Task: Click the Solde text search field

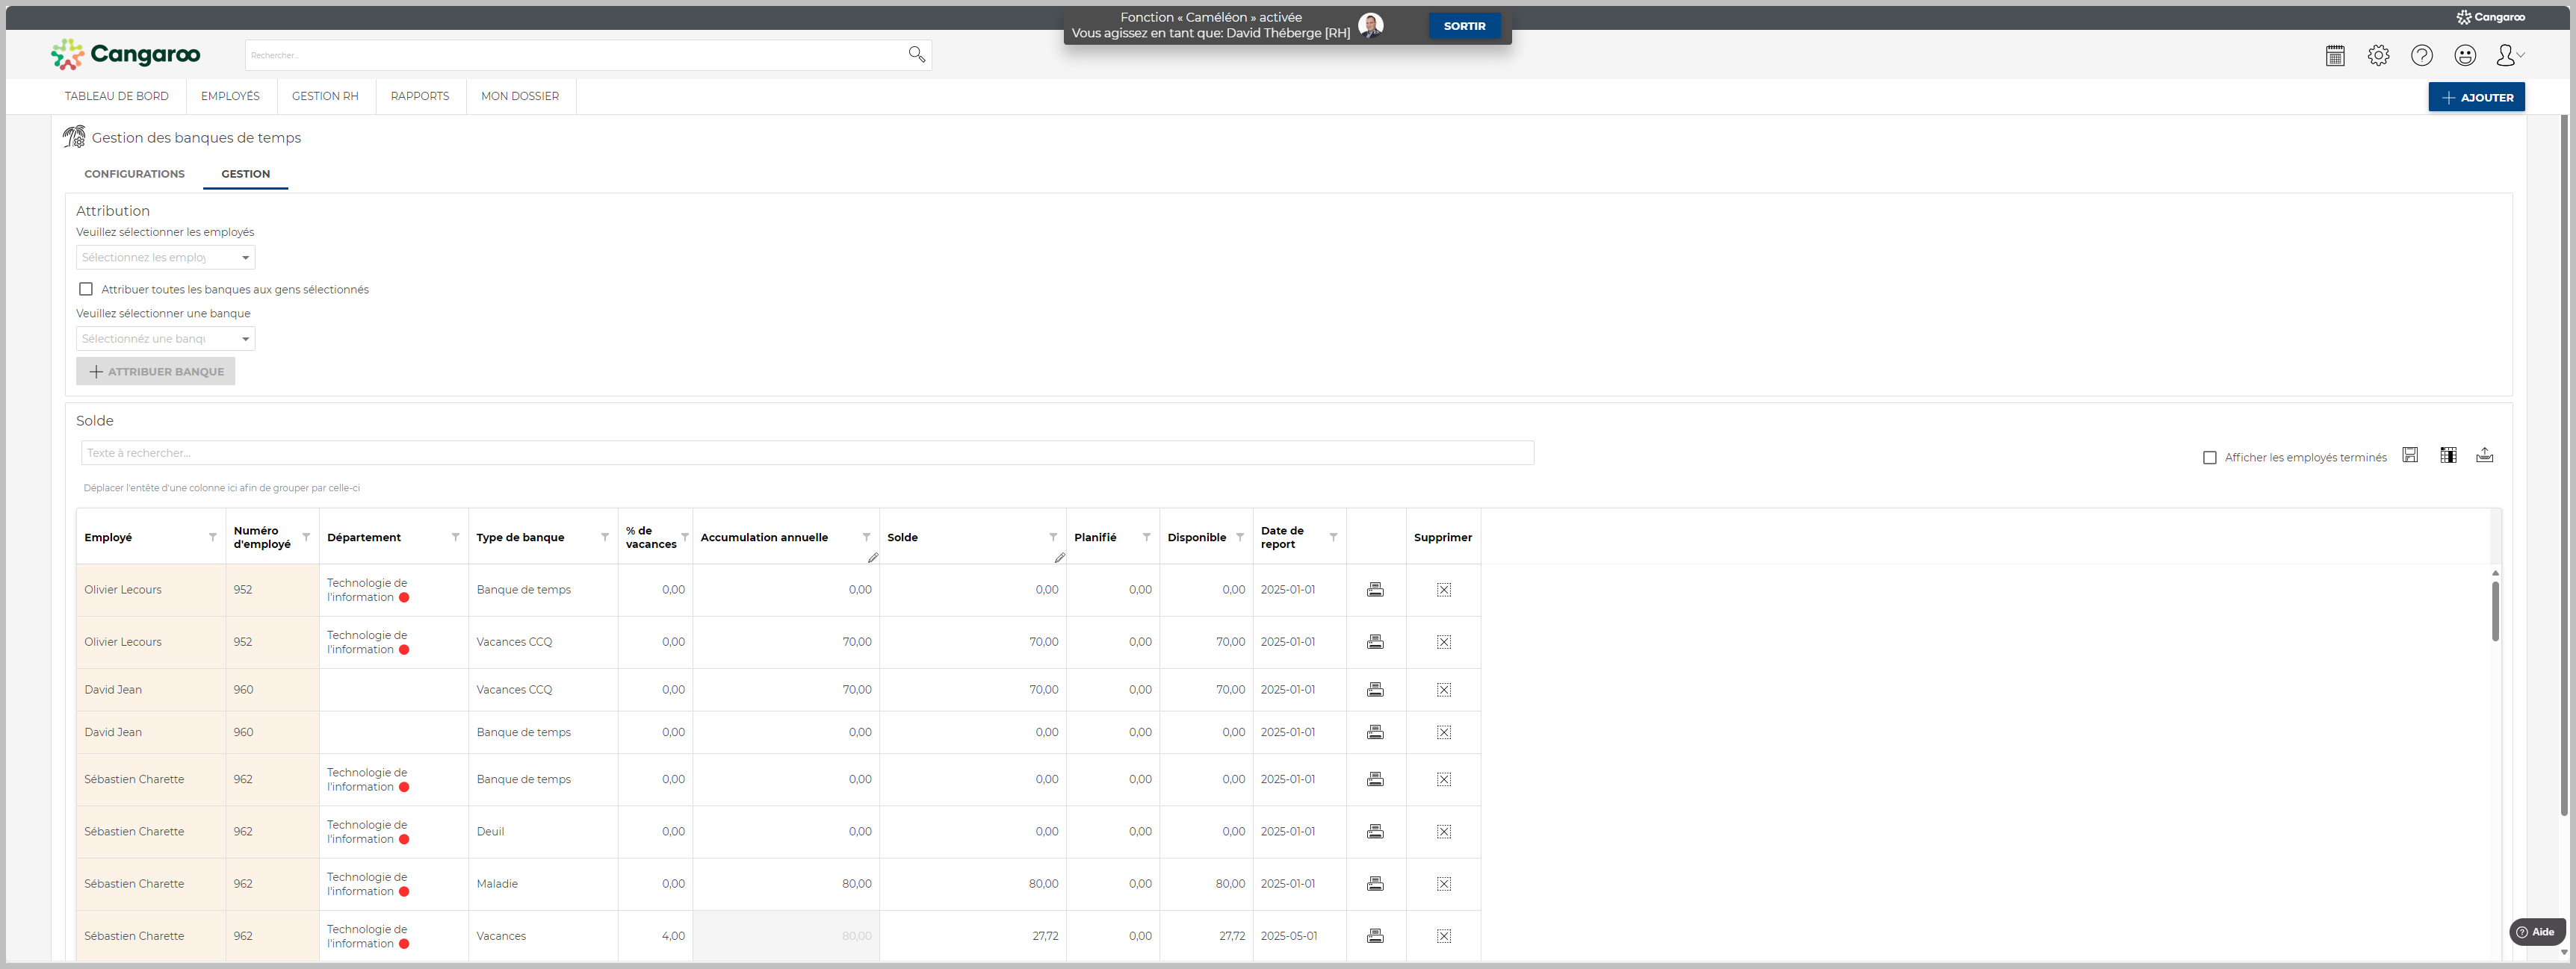Action: coord(806,454)
